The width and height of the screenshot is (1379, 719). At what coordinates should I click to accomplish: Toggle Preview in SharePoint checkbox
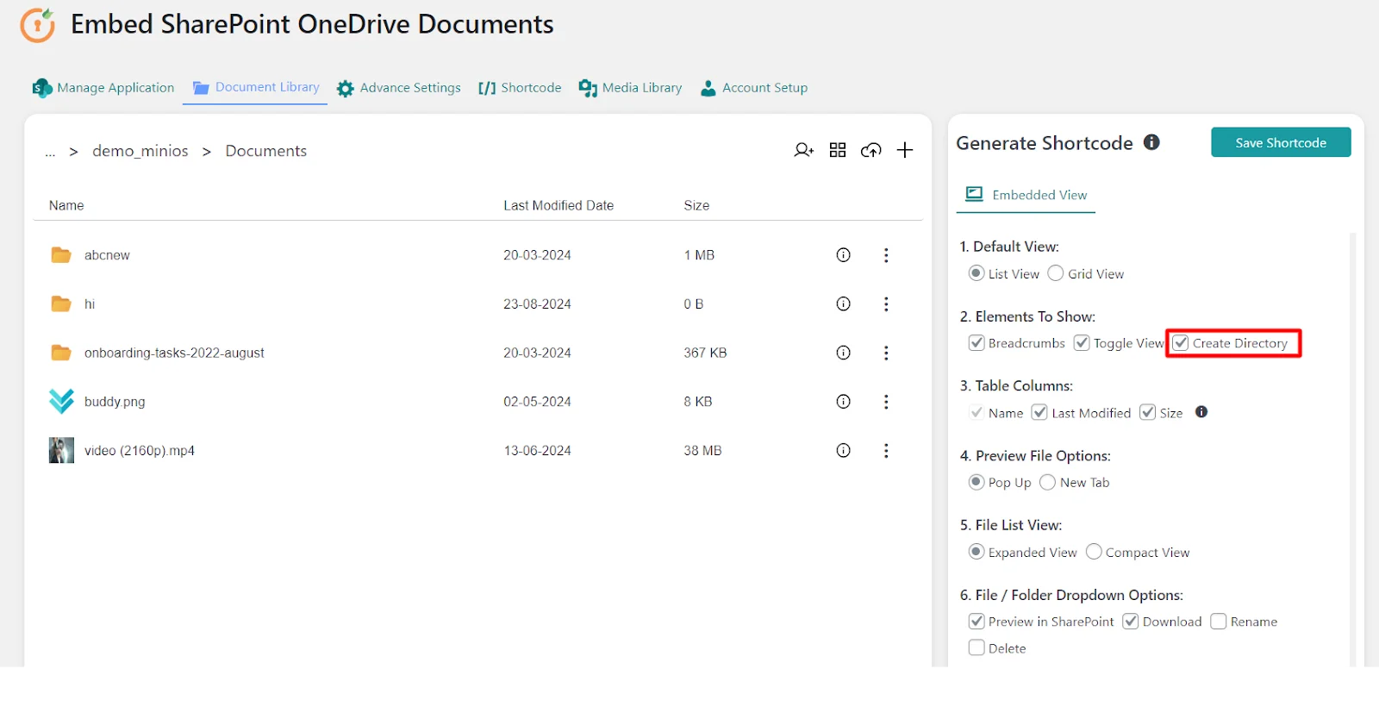[977, 622]
